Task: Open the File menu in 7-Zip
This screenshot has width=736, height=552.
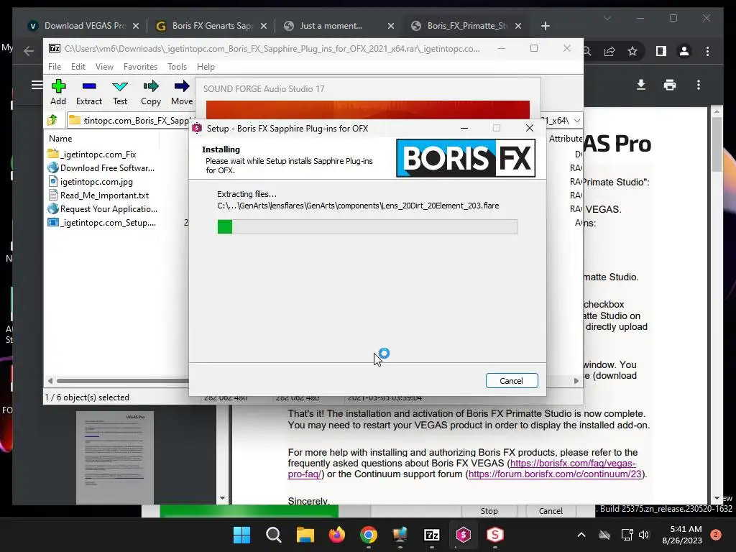Action: [x=55, y=67]
